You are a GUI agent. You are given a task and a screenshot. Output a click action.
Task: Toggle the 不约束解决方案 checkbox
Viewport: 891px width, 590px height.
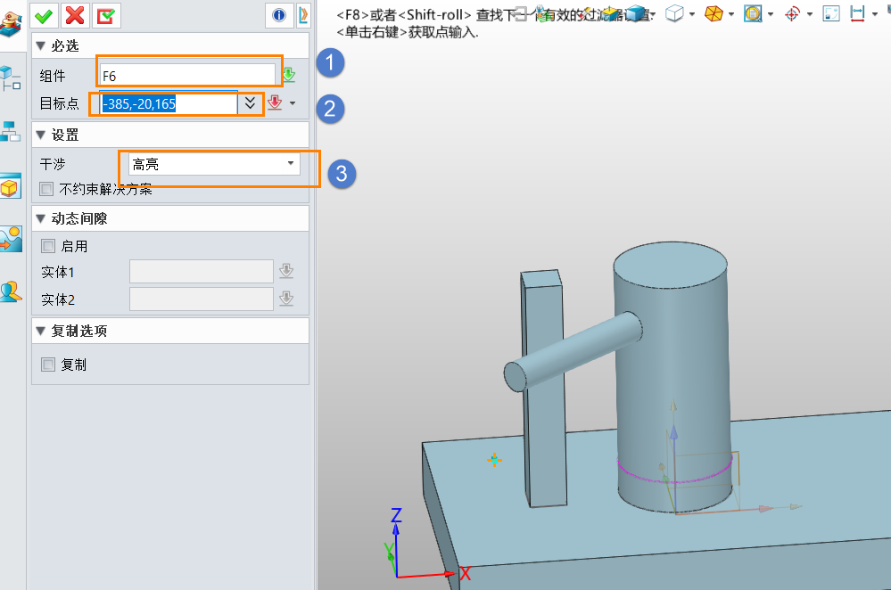pyautogui.click(x=46, y=189)
